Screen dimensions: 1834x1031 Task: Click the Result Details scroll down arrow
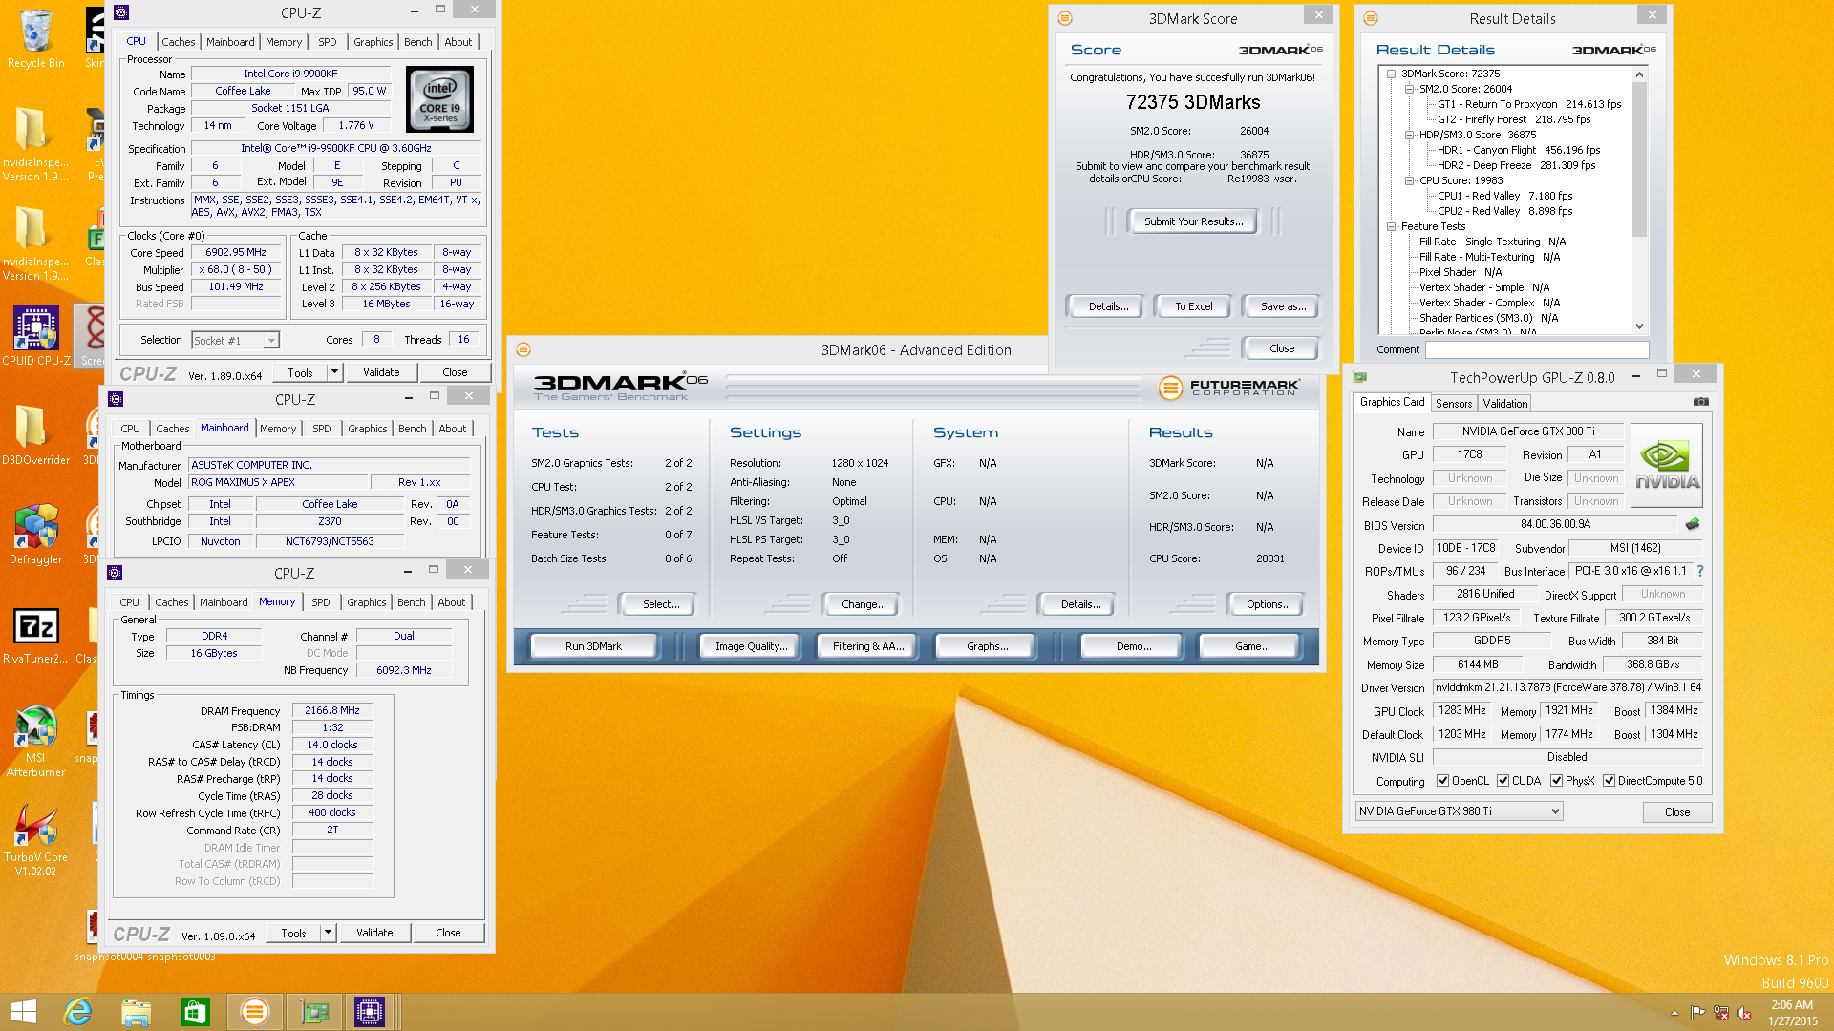1639,326
